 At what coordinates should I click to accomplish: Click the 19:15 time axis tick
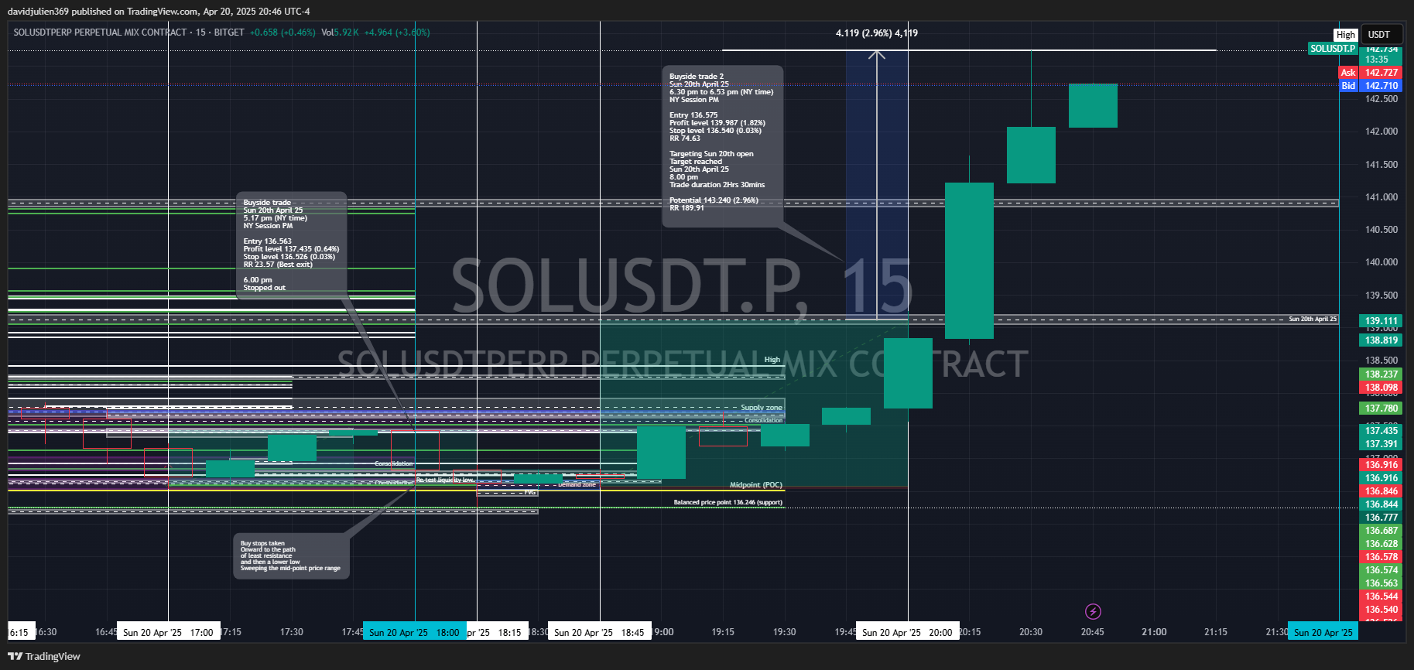pyautogui.click(x=723, y=632)
